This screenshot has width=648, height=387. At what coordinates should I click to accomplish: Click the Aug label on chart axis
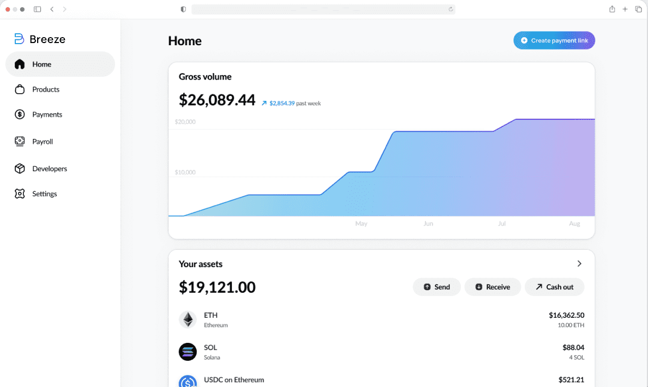tap(574, 223)
